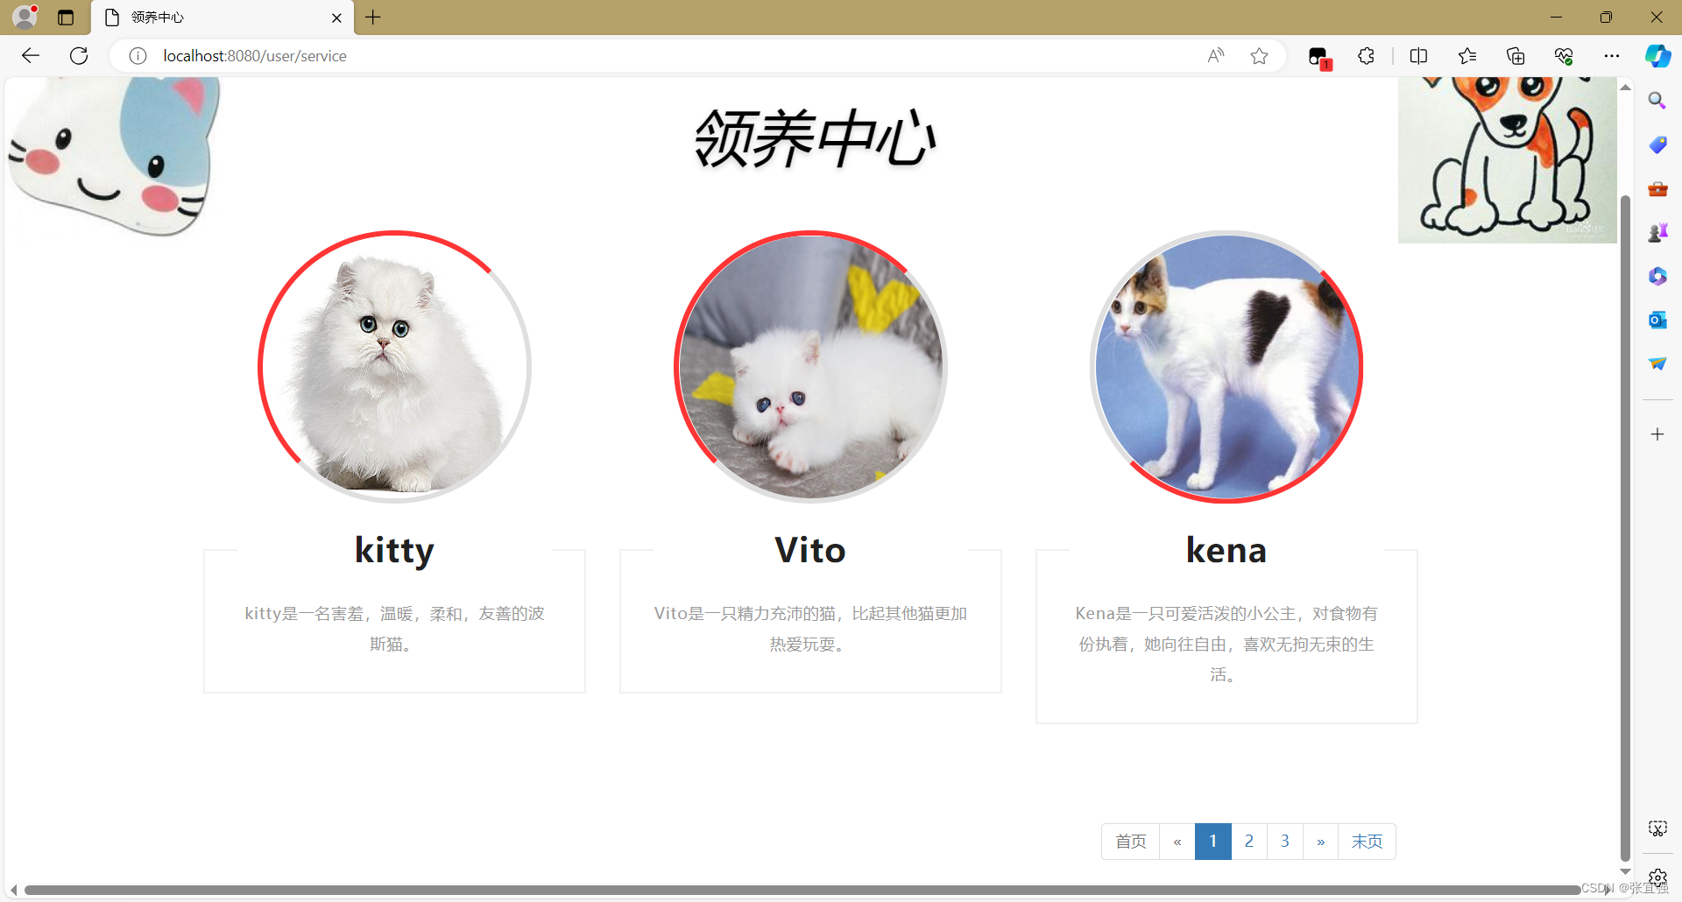This screenshot has height=902, width=1682.
Task: Open the Settings and more menu
Action: (1613, 55)
